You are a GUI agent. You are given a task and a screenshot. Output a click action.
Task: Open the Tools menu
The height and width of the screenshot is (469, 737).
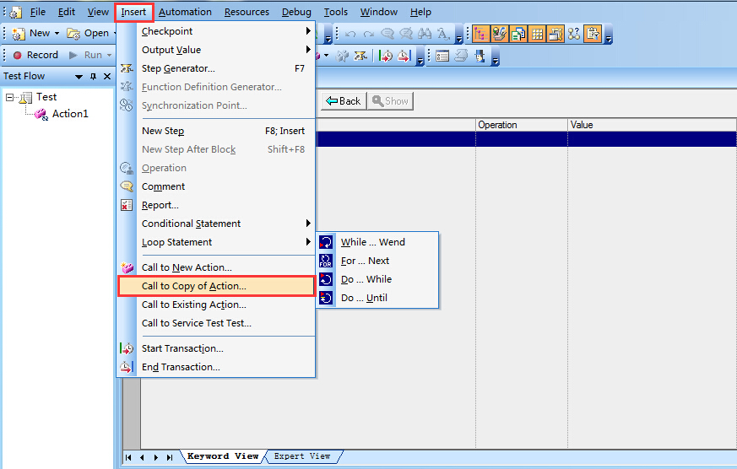tap(336, 12)
